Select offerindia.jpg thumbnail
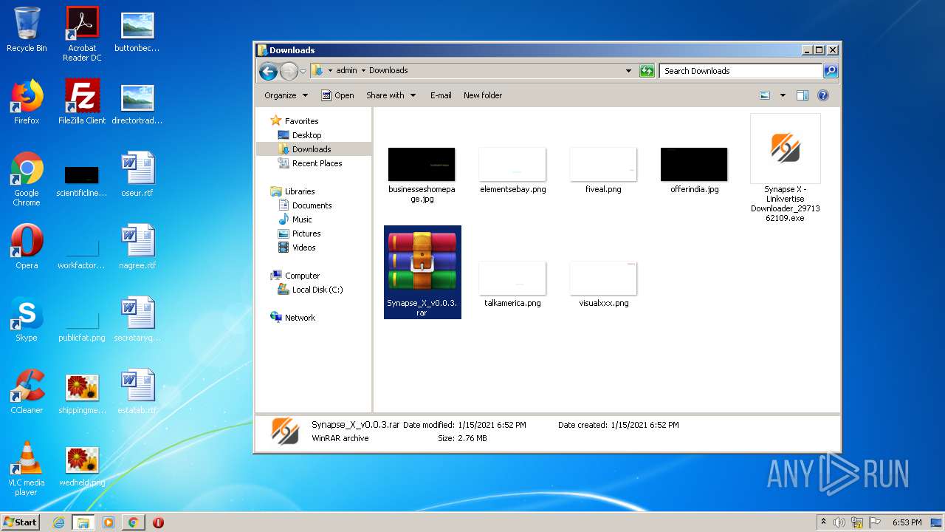This screenshot has height=532, width=945. pyautogui.click(x=694, y=170)
